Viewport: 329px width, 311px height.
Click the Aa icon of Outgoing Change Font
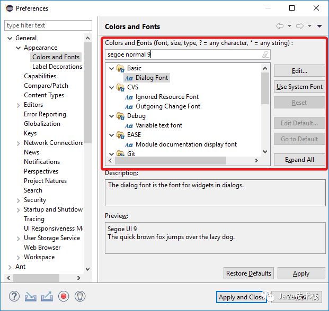click(129, 107)
